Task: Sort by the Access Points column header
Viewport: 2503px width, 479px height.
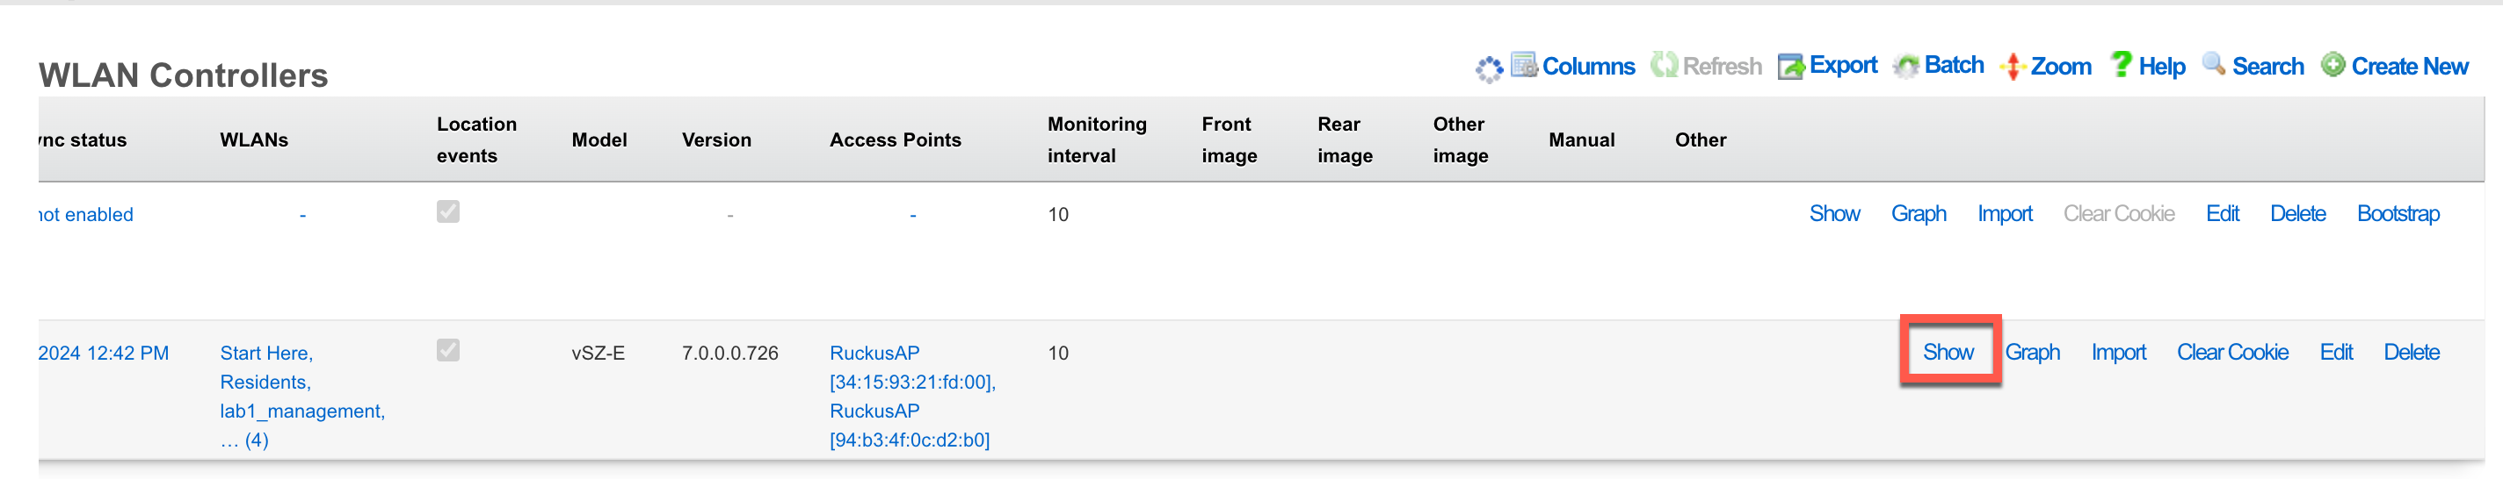Action: coord(895,139)
